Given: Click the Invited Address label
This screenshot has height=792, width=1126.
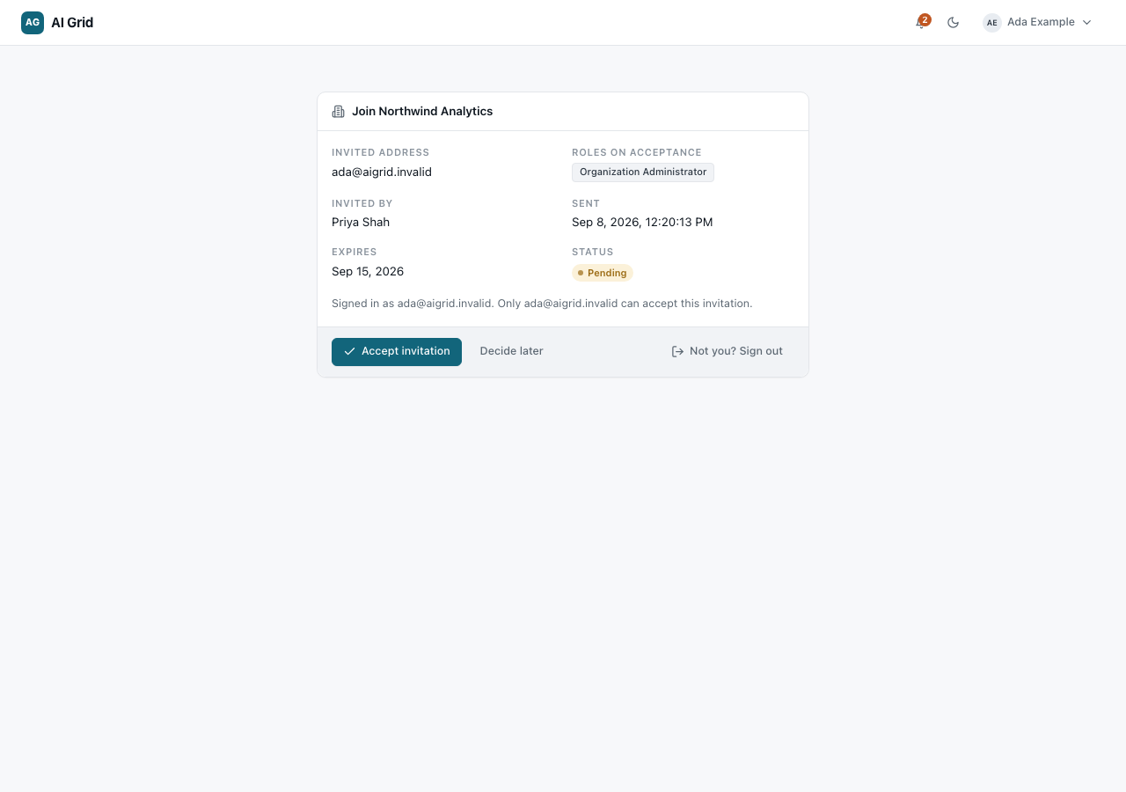Looking at the screenshot, I should (x=381, y=153).
